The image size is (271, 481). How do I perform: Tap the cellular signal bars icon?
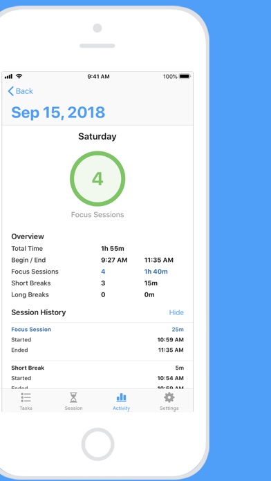[x=8, y=76]
